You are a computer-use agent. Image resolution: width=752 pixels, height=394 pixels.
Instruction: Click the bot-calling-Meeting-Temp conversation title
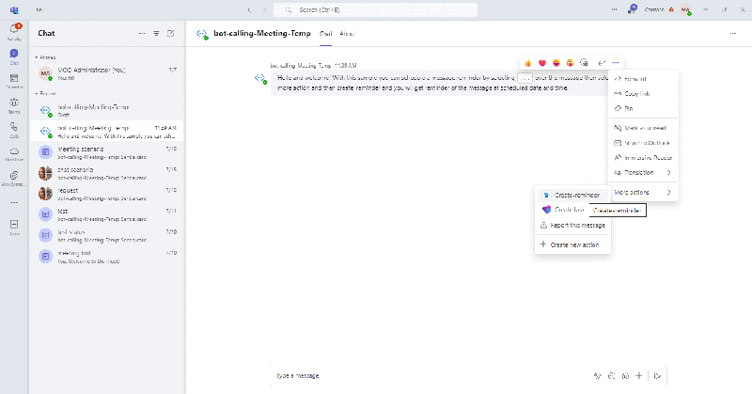[262, 33]
